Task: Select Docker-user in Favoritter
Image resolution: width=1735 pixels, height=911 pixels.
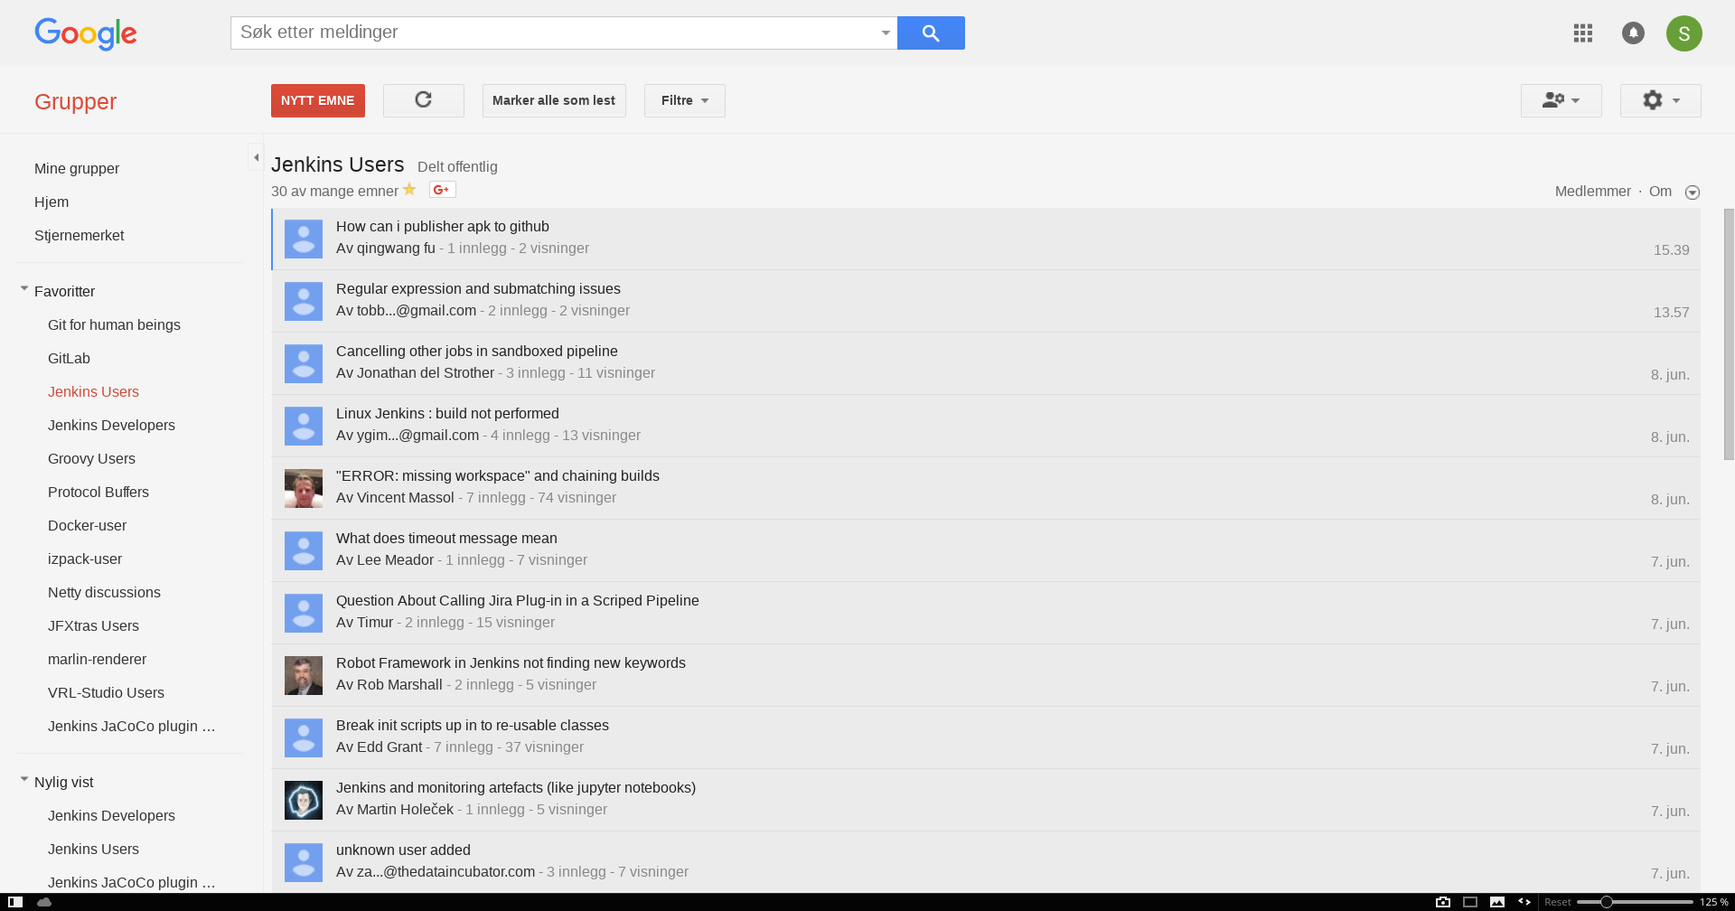Action: point(87,525)
